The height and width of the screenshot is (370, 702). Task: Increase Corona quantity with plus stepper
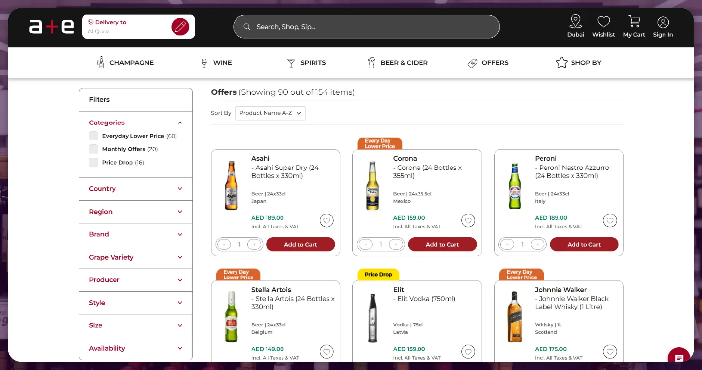click(x=396, y=244)
